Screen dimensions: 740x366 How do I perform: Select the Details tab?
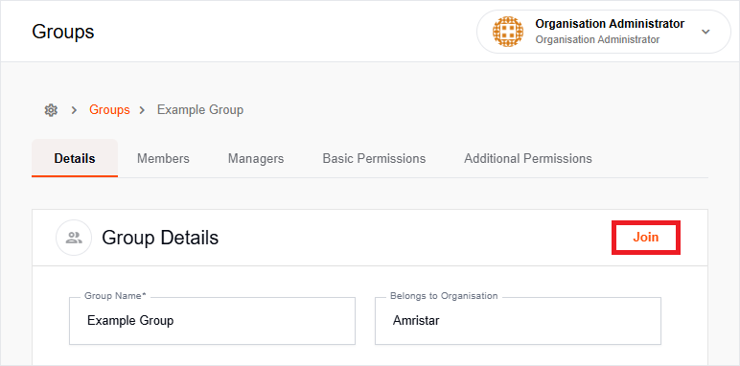[75, 158]
